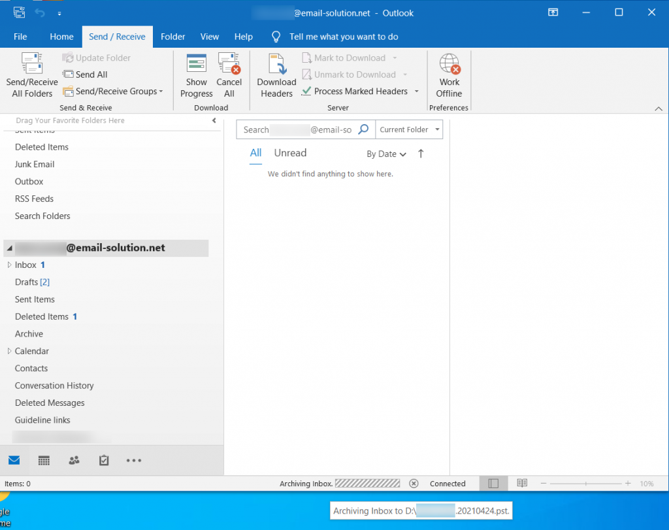Minimize the folder pane arrow
This screenshot has height=530, width=669.
(214, 120)
